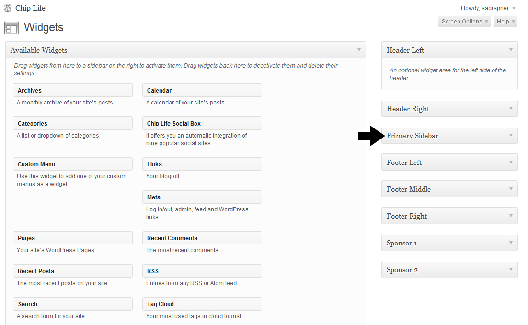Viewport: 528px width, 325px height.
Task: Click the Chip Life site title
Action: tap(30, 8)
